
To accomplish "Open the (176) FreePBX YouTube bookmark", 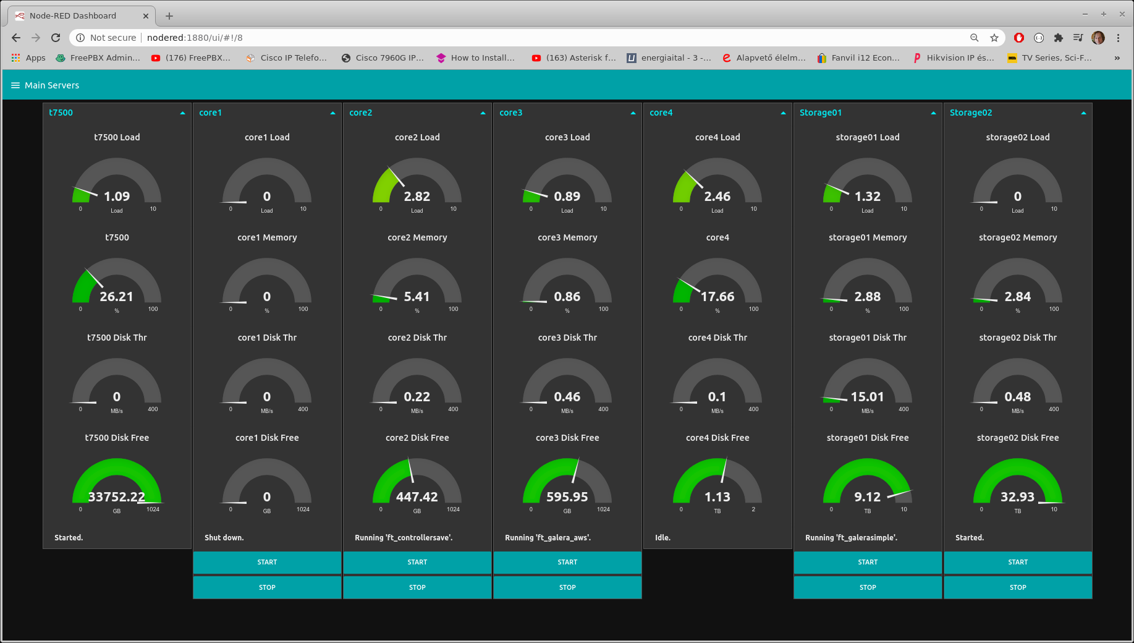I will click(191, 57).
